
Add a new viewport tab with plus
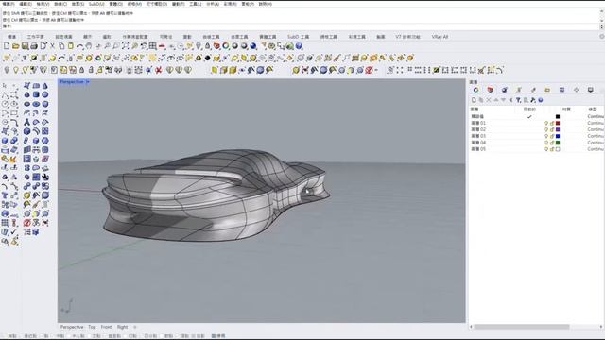pyautogui.click(x=134, y=327)
